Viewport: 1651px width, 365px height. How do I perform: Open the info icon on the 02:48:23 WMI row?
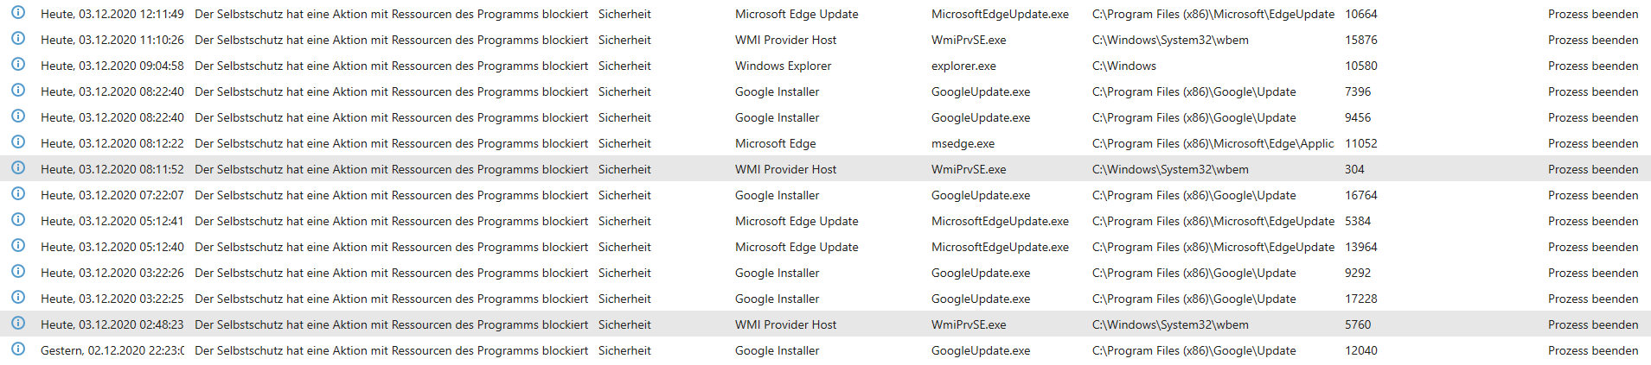18,324
